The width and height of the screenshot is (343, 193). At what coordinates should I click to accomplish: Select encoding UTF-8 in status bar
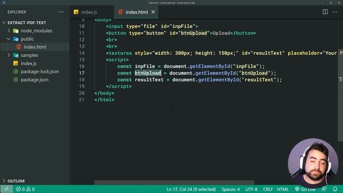pos(251,189)
